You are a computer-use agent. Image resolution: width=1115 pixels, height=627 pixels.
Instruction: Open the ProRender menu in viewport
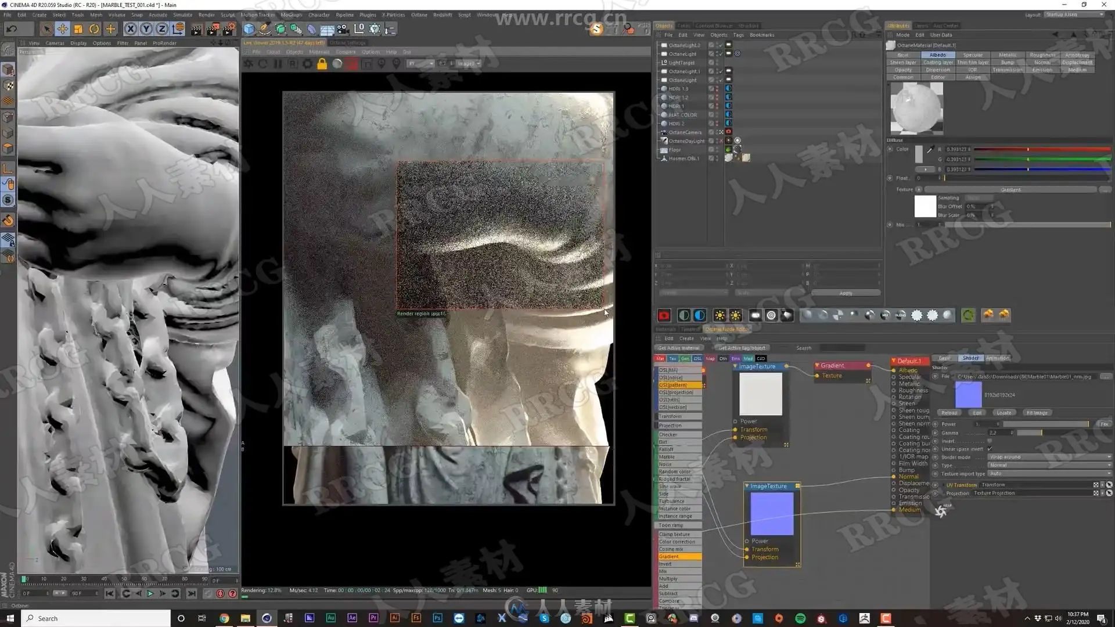pos(164,43)
